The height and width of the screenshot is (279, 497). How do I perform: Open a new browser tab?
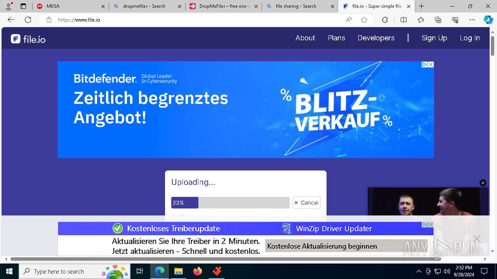point(422,6)
